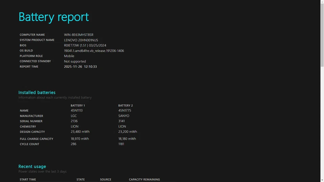Screen dimensions: 324x182
Task: Click report time '2025-11-26 12:10:33'
Action: tap(80, 67)
